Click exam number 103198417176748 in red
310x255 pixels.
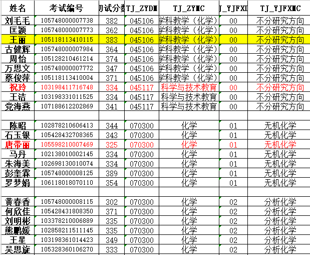(67, 87)
